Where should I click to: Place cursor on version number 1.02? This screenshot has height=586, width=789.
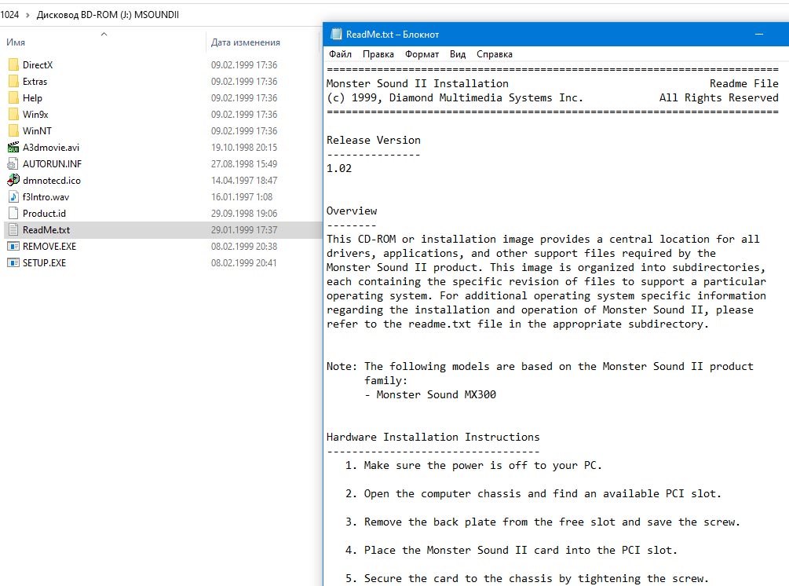tap(339, 168)
